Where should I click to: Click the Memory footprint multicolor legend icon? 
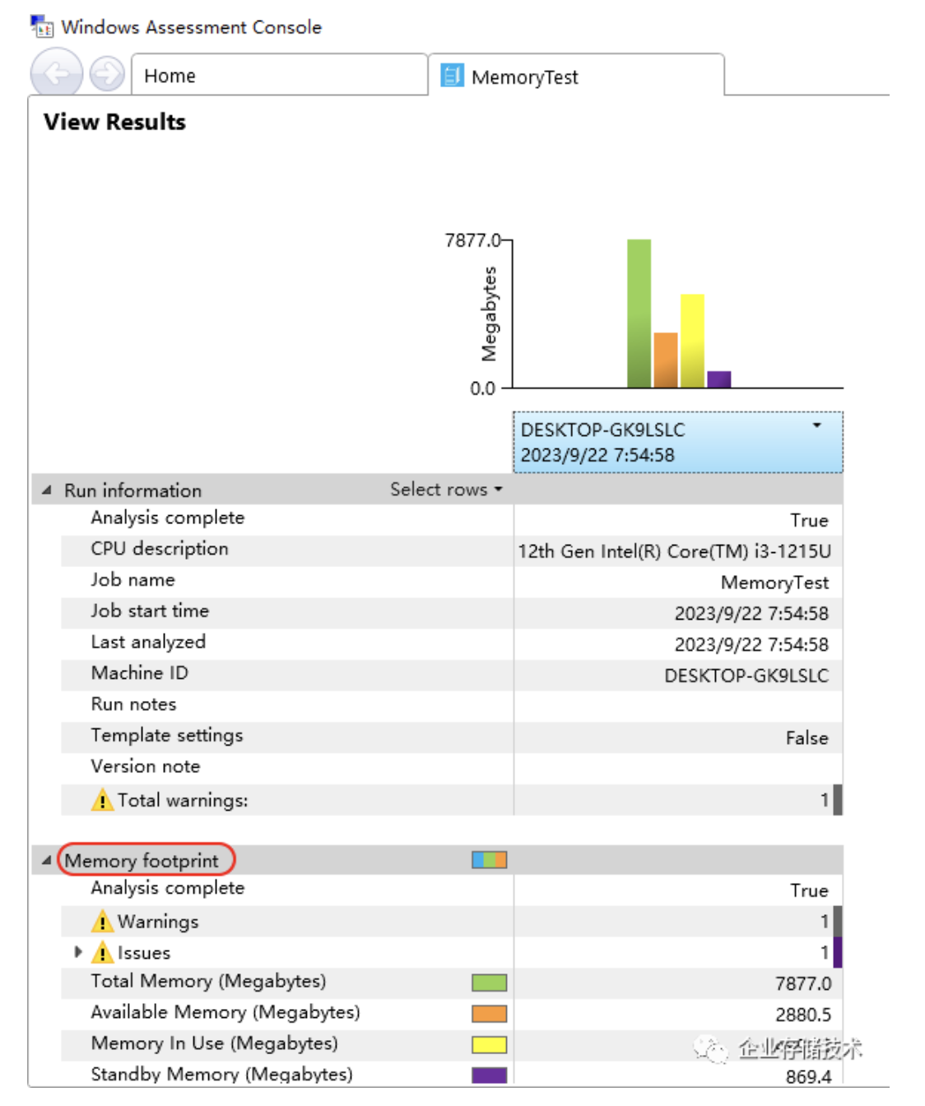point(489,860)
